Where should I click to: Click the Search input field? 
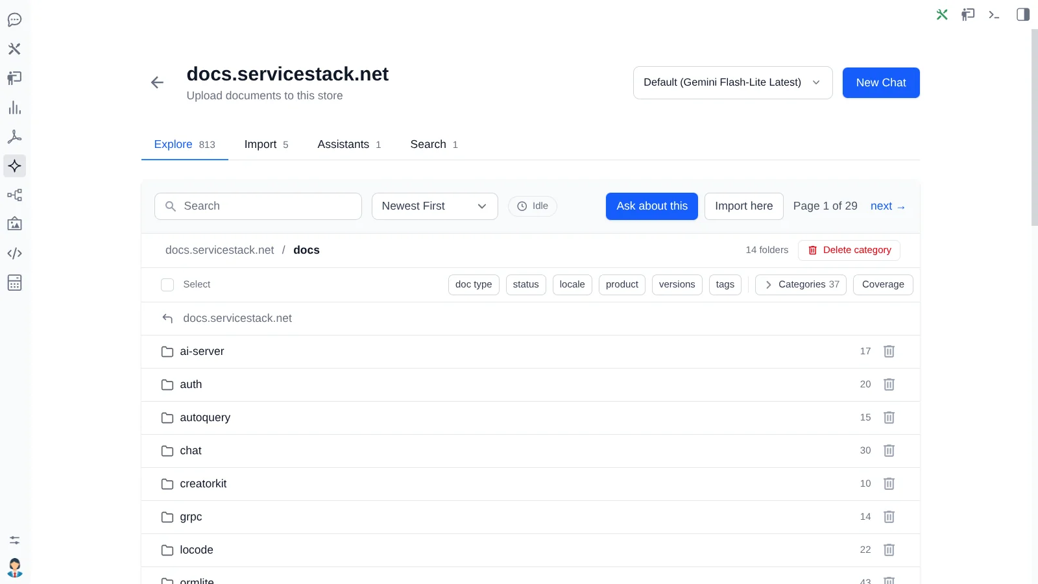click(258, 206)
